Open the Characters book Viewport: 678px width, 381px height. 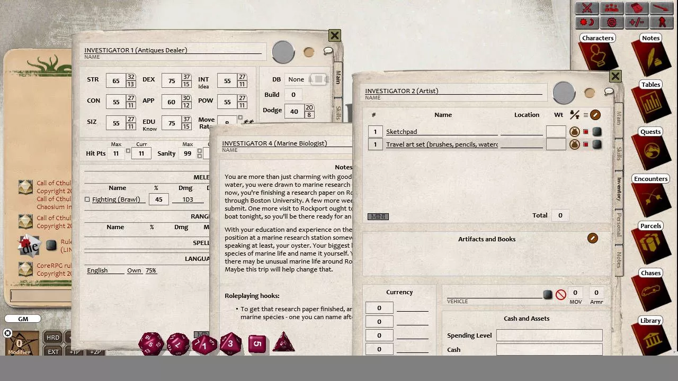[598, 53]
